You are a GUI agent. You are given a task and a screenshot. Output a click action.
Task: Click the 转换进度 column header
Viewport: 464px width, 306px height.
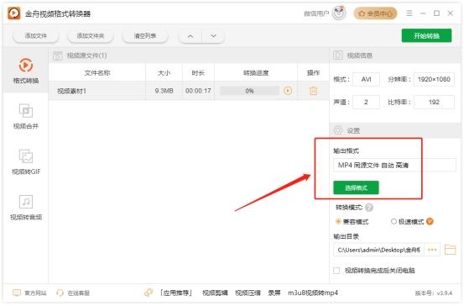(x=256, y=72)
